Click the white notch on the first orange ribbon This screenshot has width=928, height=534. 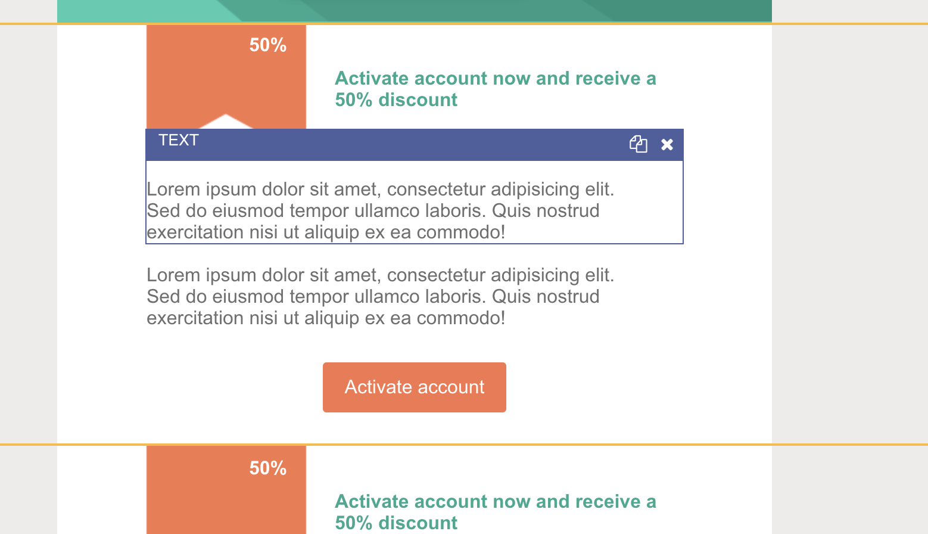[226, 122]
